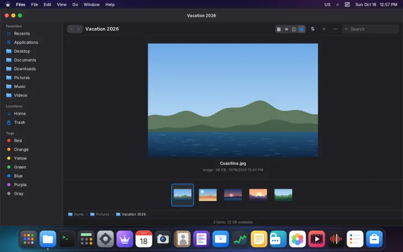Open the Camera app from the dock
Viewport: 403px width, 252px height.
163,239
